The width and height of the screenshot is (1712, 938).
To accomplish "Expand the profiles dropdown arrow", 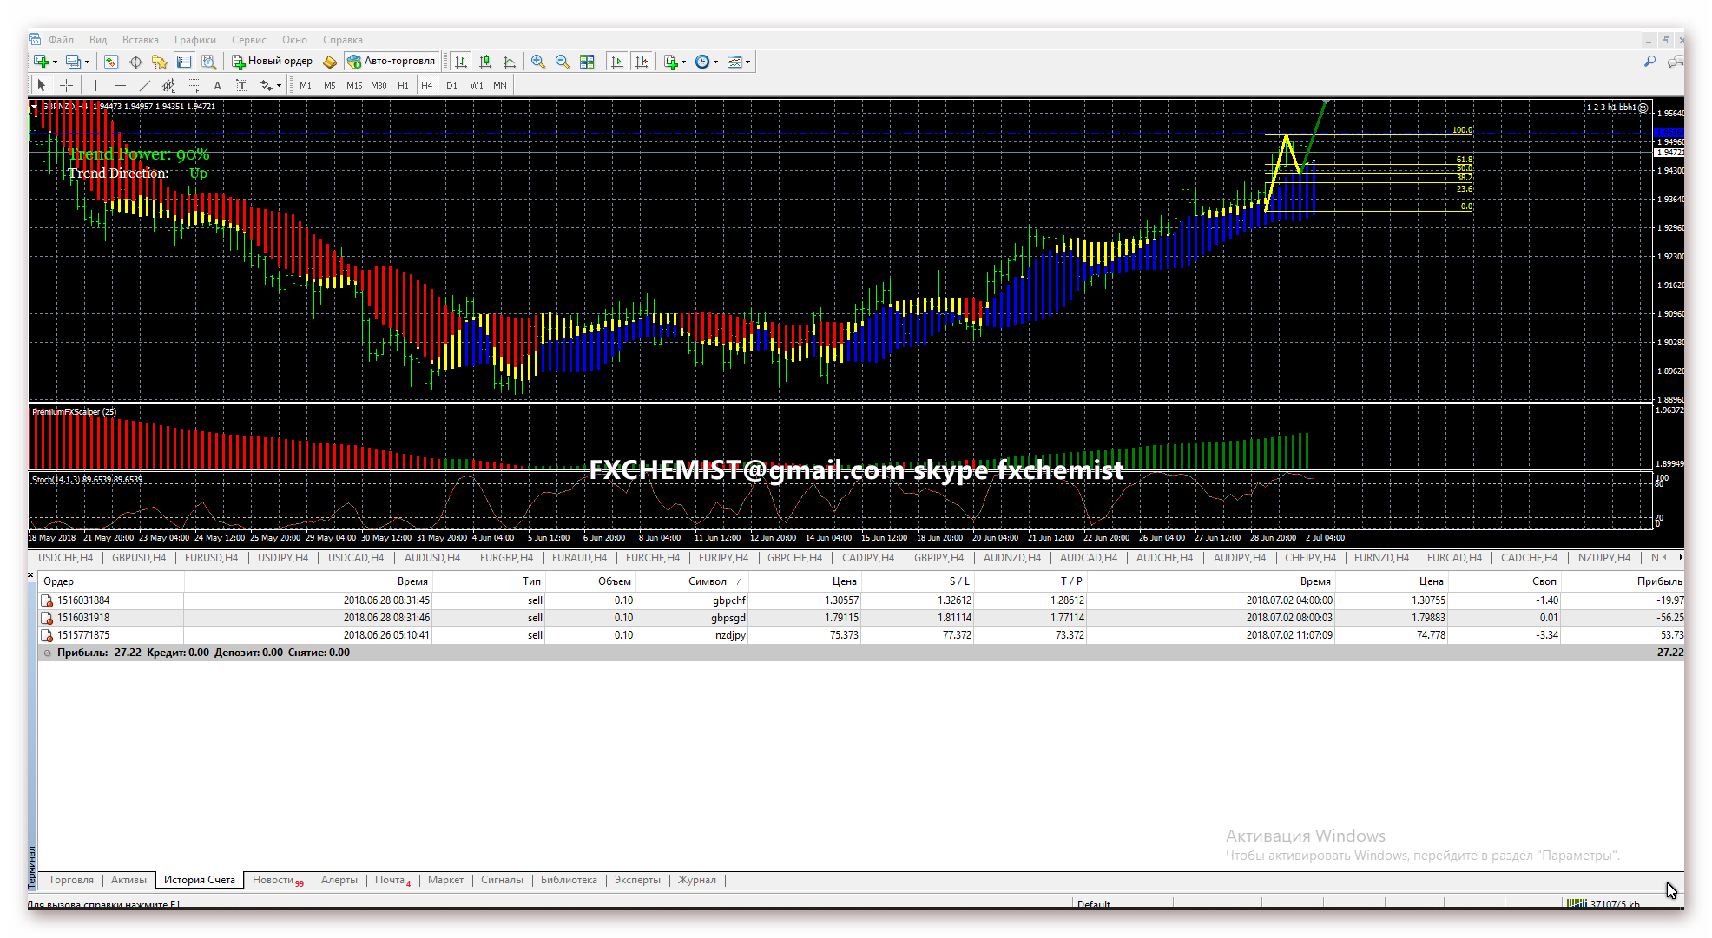I will (87, 62).
